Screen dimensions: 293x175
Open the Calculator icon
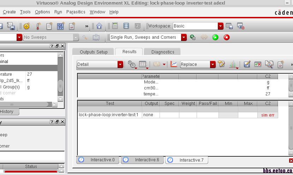(x=115, y=26)
